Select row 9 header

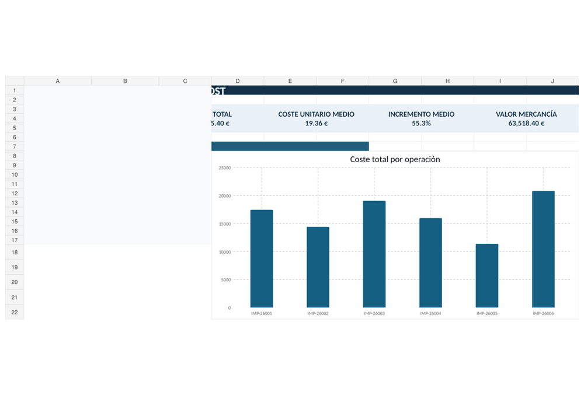point(15,165)
